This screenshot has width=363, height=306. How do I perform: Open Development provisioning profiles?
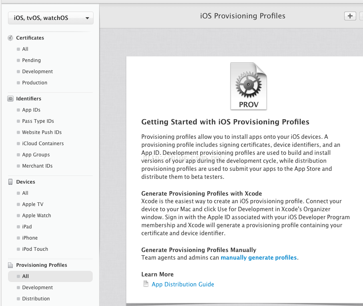tap(37, 288)
